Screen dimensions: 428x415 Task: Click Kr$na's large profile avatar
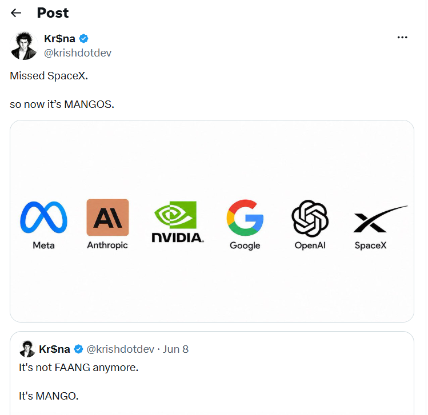pos(24,46)
